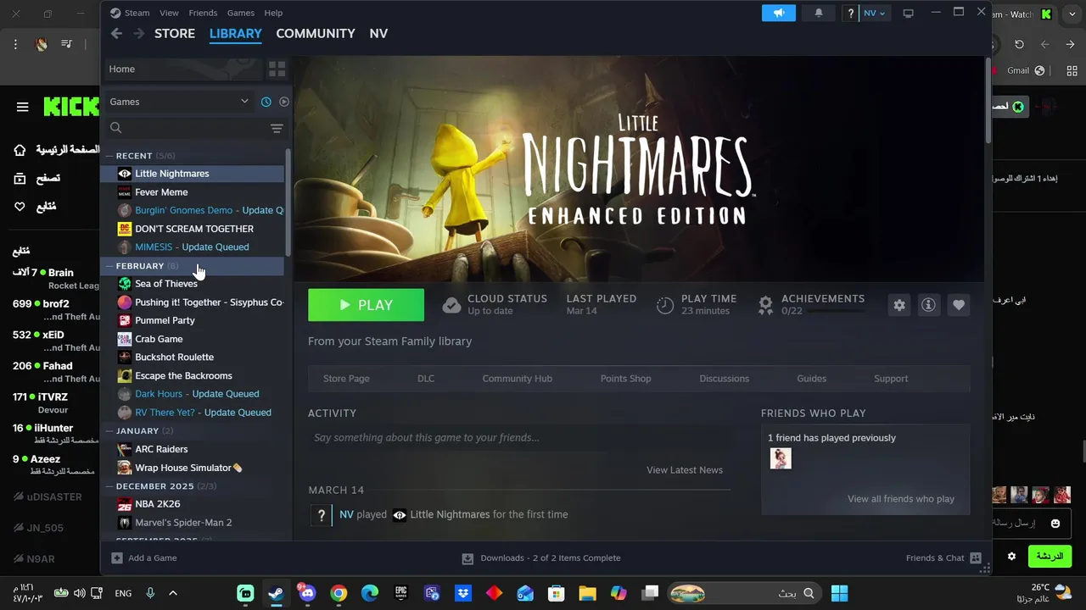Open Kick hamburger menu in browser
Viewport: 1086px width, 610px height.
(23, 107)
